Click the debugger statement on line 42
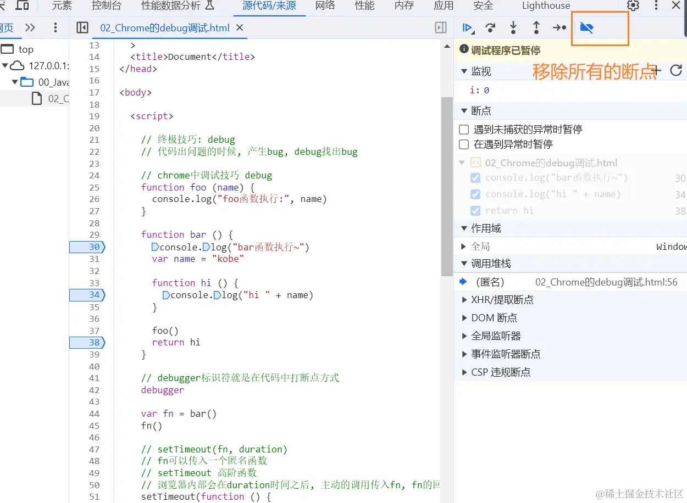 coord(163,390)
